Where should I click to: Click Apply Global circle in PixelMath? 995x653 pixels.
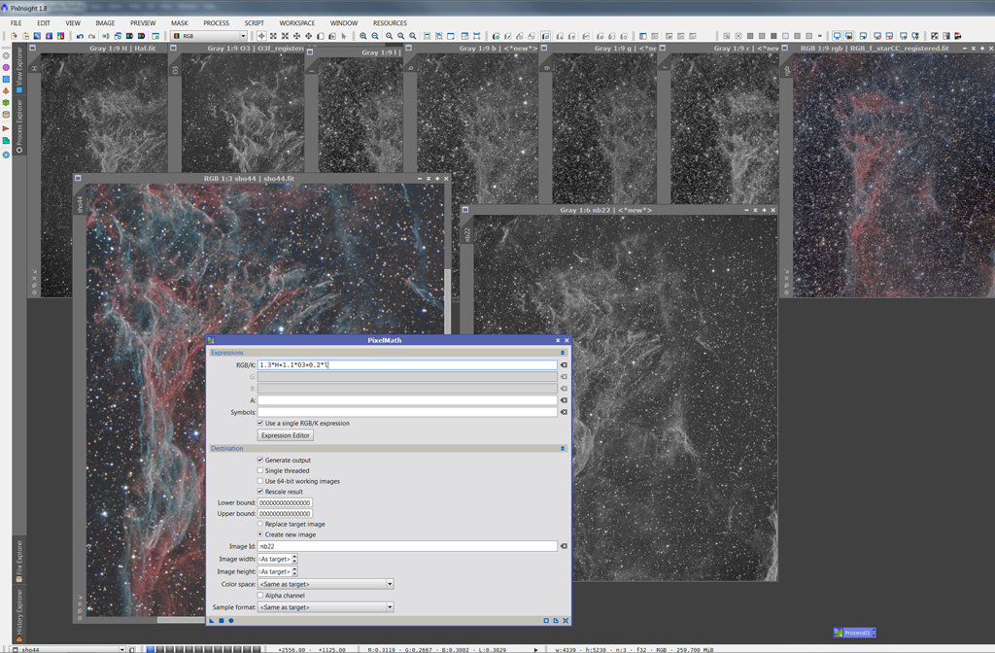(231, 621)
